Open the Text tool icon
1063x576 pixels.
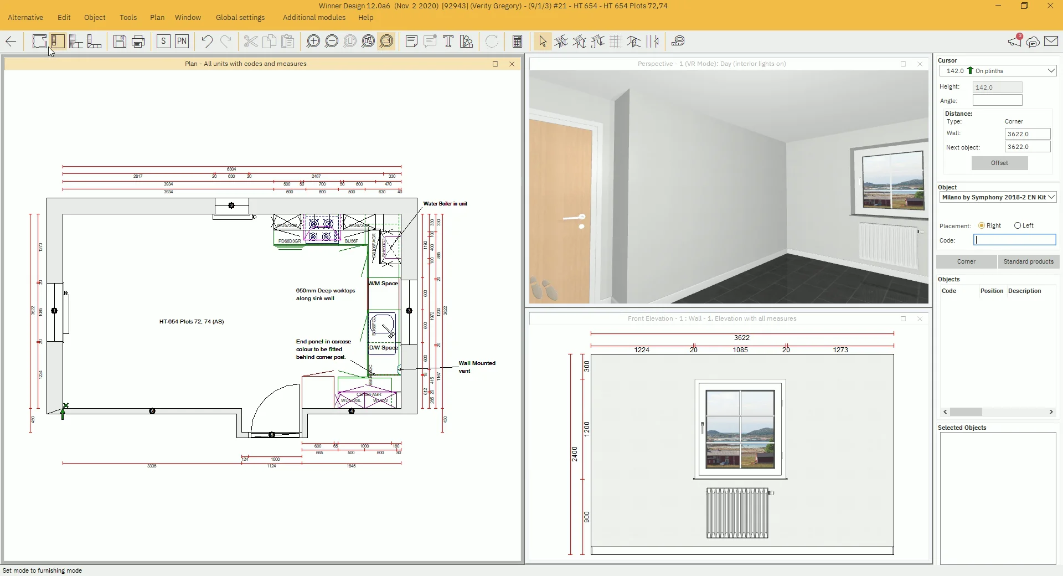coord(448,42)
